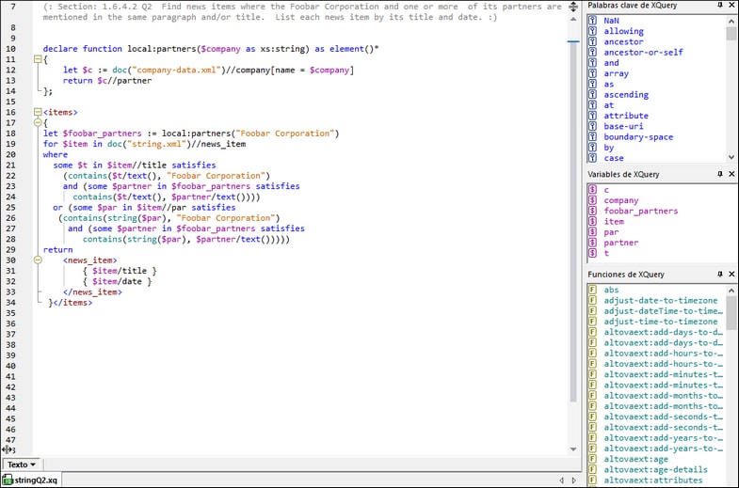
Task: Collapse the function block at line 11
Action: click(38, 59)
